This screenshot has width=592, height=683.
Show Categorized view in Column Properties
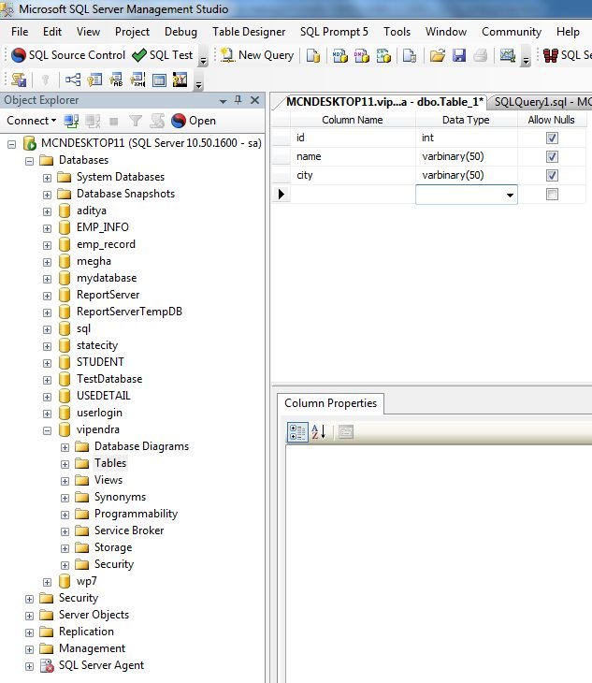[297, 432]
